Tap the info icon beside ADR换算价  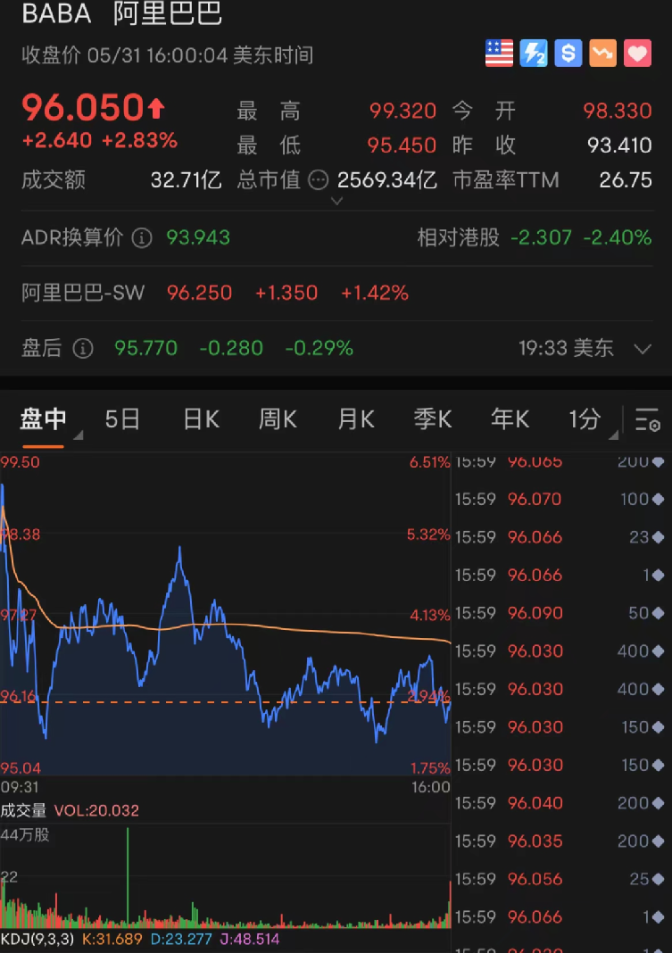[142, 237]
